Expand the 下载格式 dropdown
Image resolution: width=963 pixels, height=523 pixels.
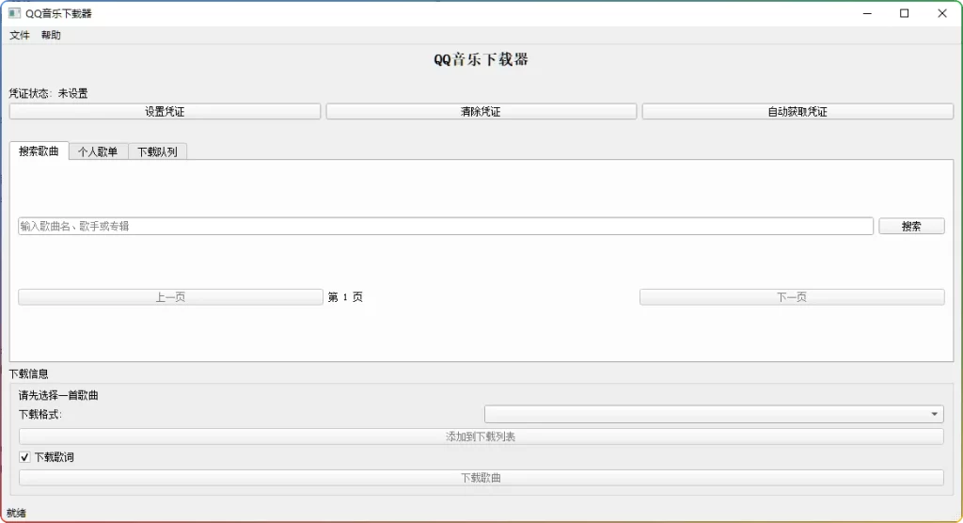[x=714, y=414]
